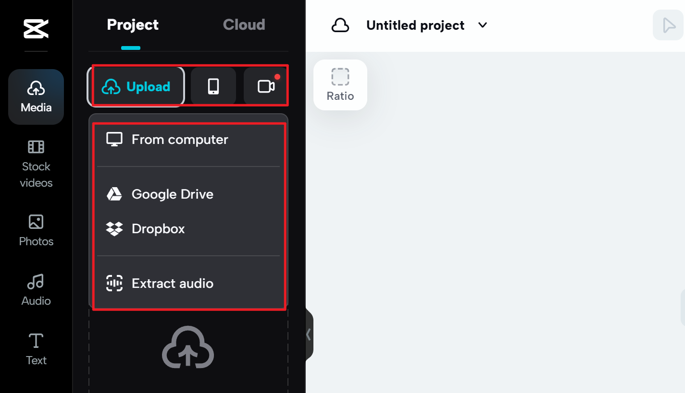The width and height of the screenshot is (685, 393).
Task: Select the Text tool
Action: click(36, 349)
